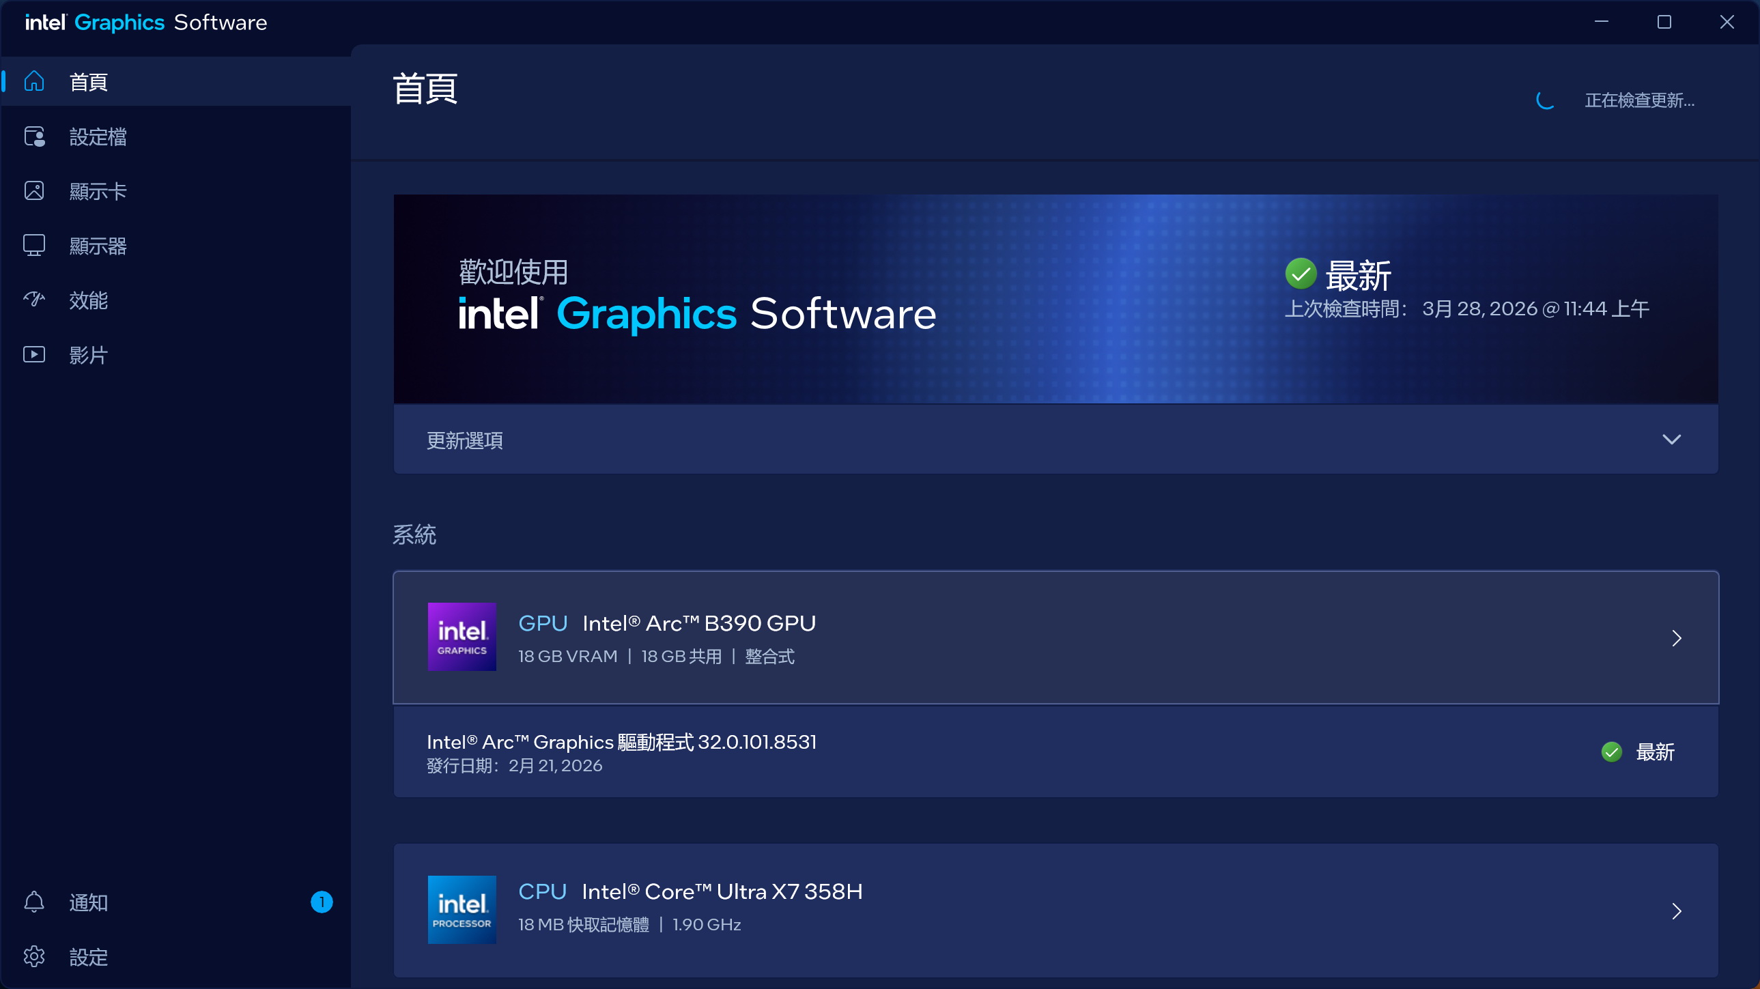
Task: Maximize the application window
Action: click(x=1664, y=22)
